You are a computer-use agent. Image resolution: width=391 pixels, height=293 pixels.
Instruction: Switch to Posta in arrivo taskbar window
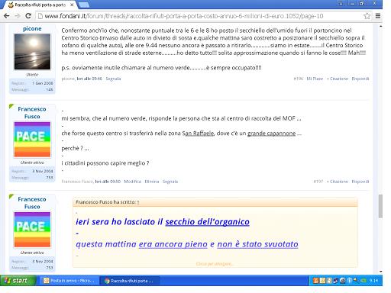click(69, 281)
